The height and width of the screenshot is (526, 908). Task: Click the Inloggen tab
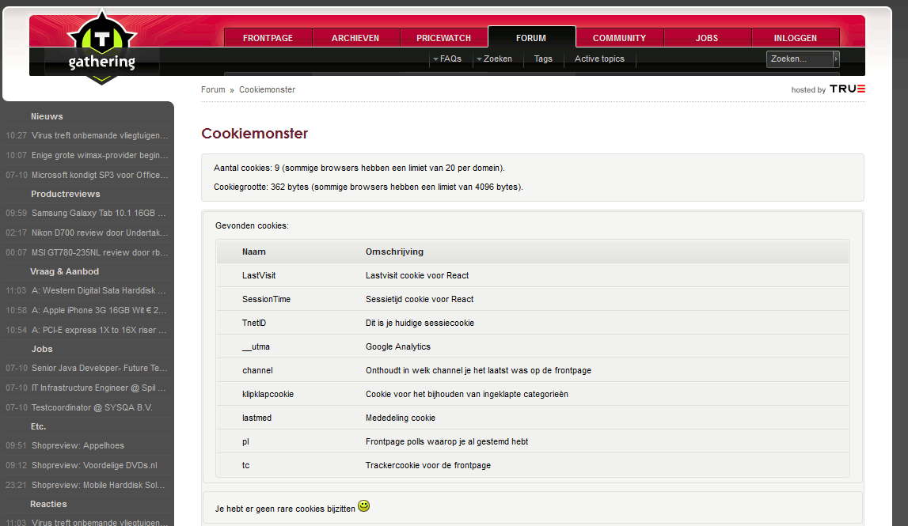795,38
